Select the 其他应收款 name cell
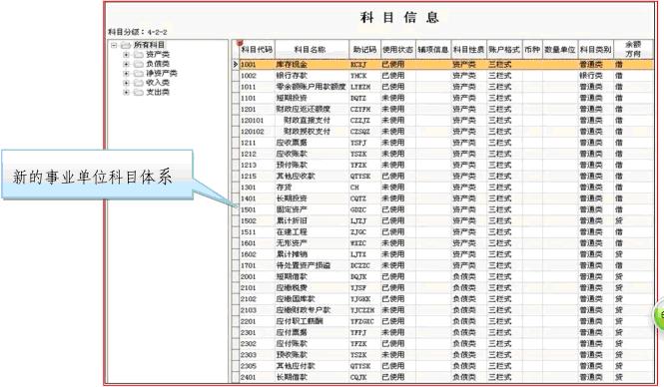The image size is (664, 387). click(x=312, y=176)
